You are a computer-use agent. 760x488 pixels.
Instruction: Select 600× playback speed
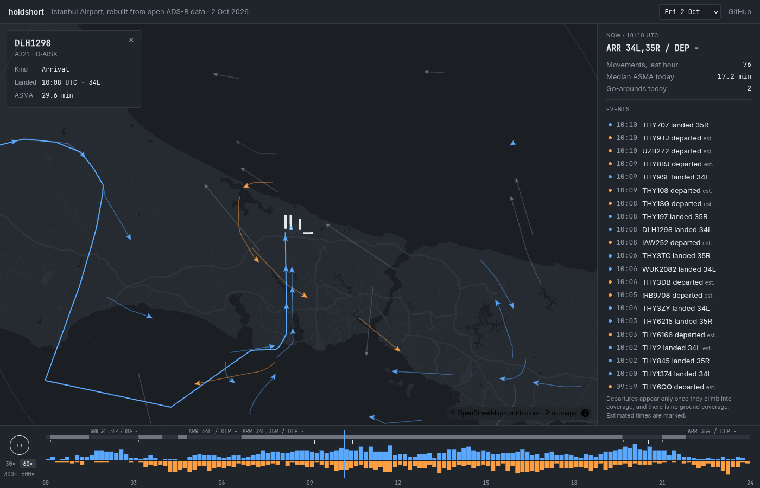28,474
